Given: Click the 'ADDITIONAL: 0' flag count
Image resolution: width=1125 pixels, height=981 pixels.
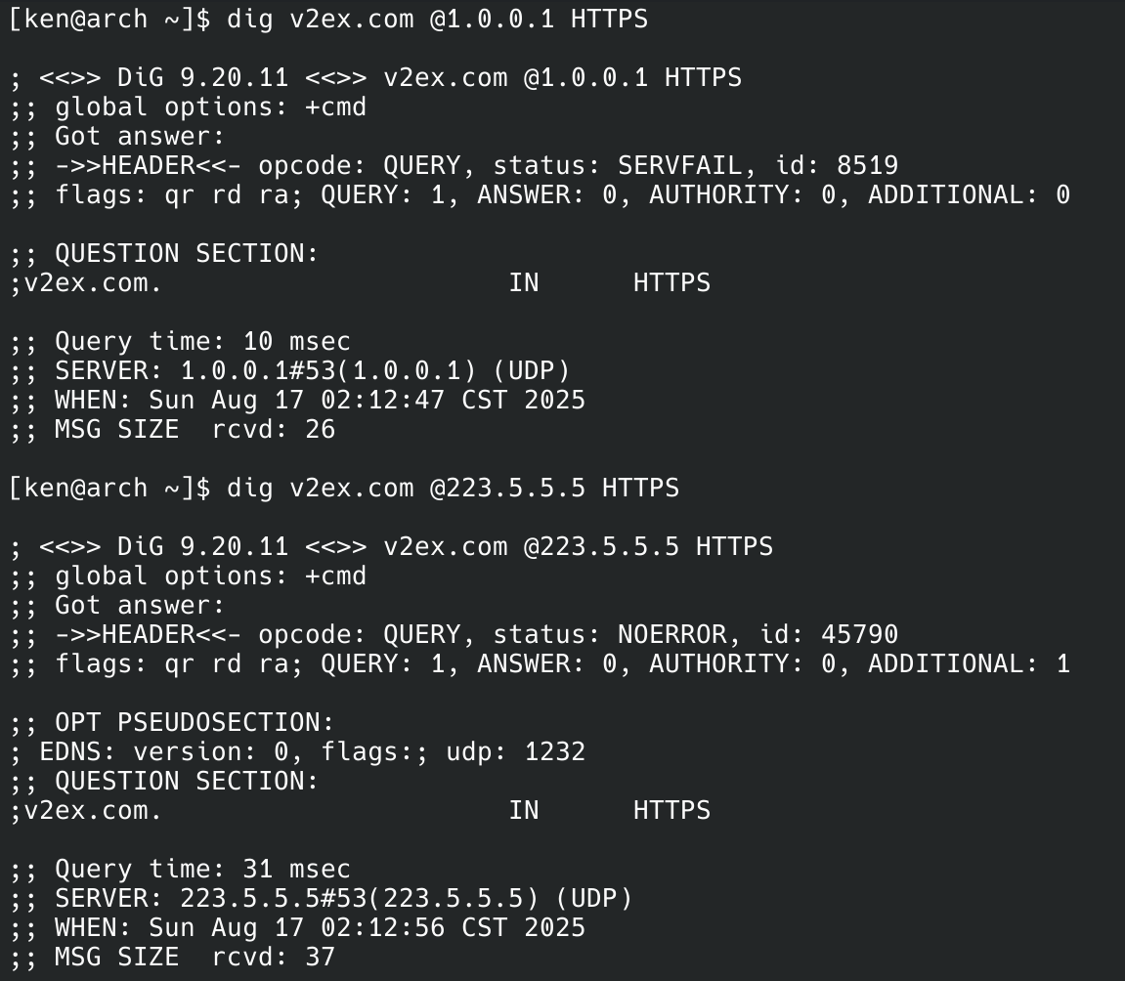Looking at the screenshot, I should point(969,195).
